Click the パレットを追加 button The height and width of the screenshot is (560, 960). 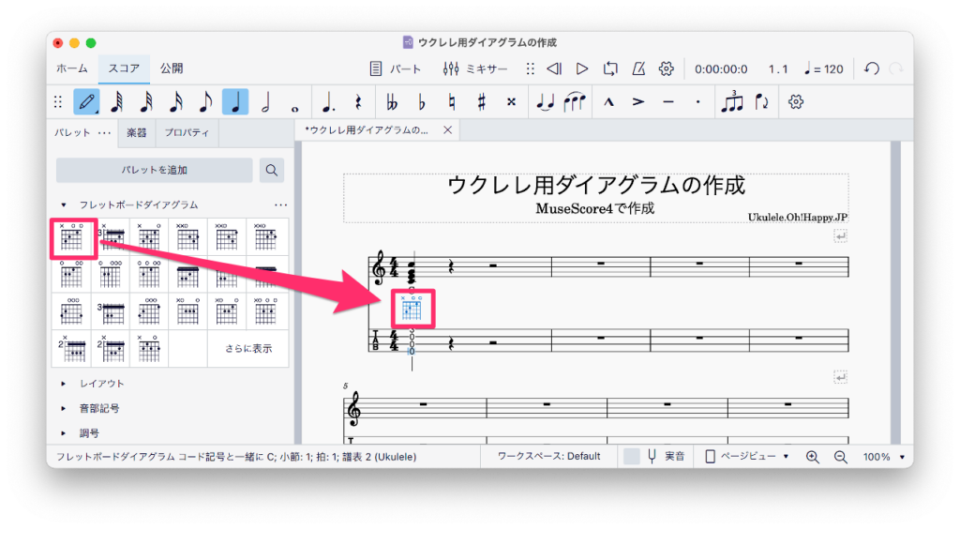pyautogui.click(x=154, y=170)
